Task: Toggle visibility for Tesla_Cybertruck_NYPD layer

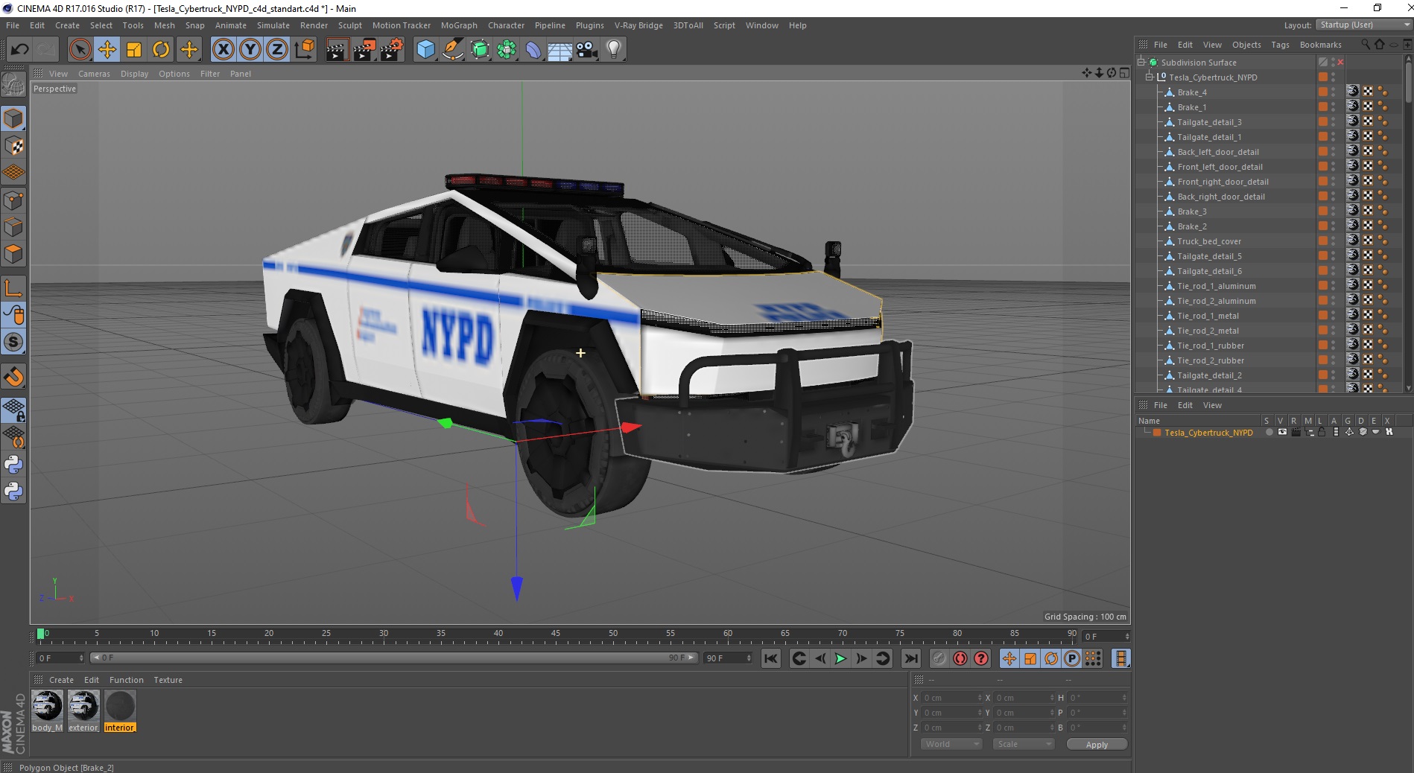Action: coord(1282,432)
